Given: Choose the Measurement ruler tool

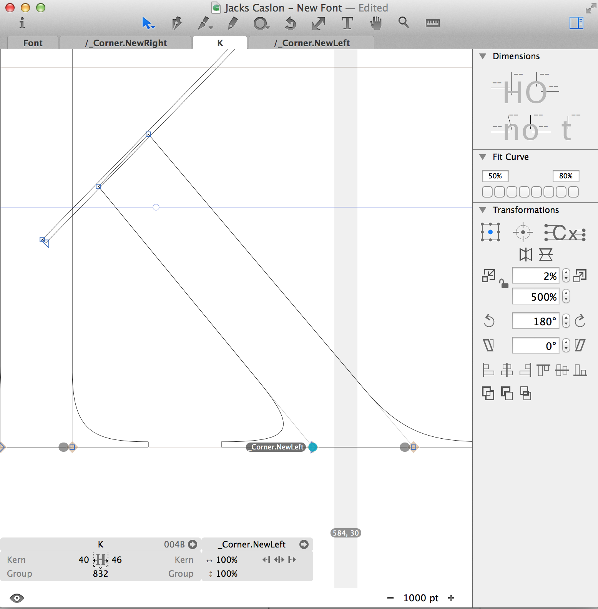Looking at the screenshot, I should tap(432, 23).
